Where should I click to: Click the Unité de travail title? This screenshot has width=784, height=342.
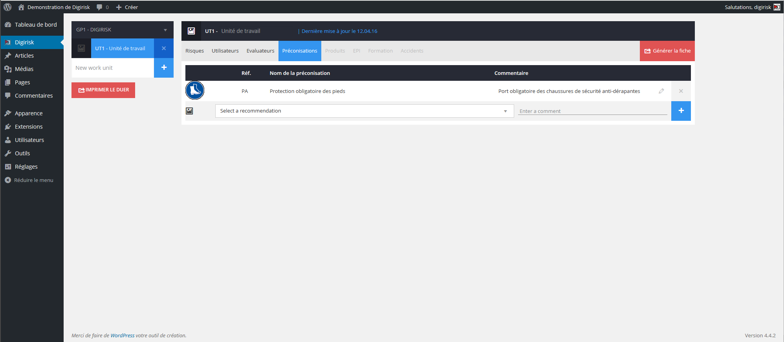tap(241, 31)
